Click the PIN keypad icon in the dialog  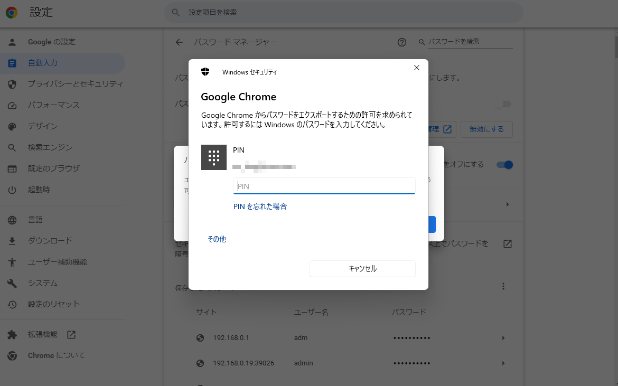click(x=213, y=157)
